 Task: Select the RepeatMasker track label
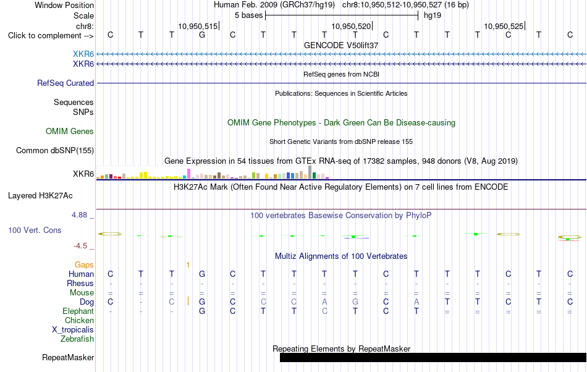(x=68, y=357)
